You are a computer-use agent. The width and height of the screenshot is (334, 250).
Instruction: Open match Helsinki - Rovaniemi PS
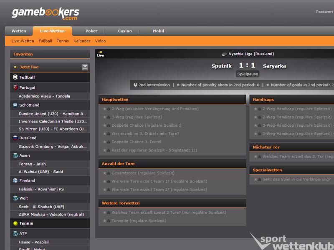(x=50, y=189)
